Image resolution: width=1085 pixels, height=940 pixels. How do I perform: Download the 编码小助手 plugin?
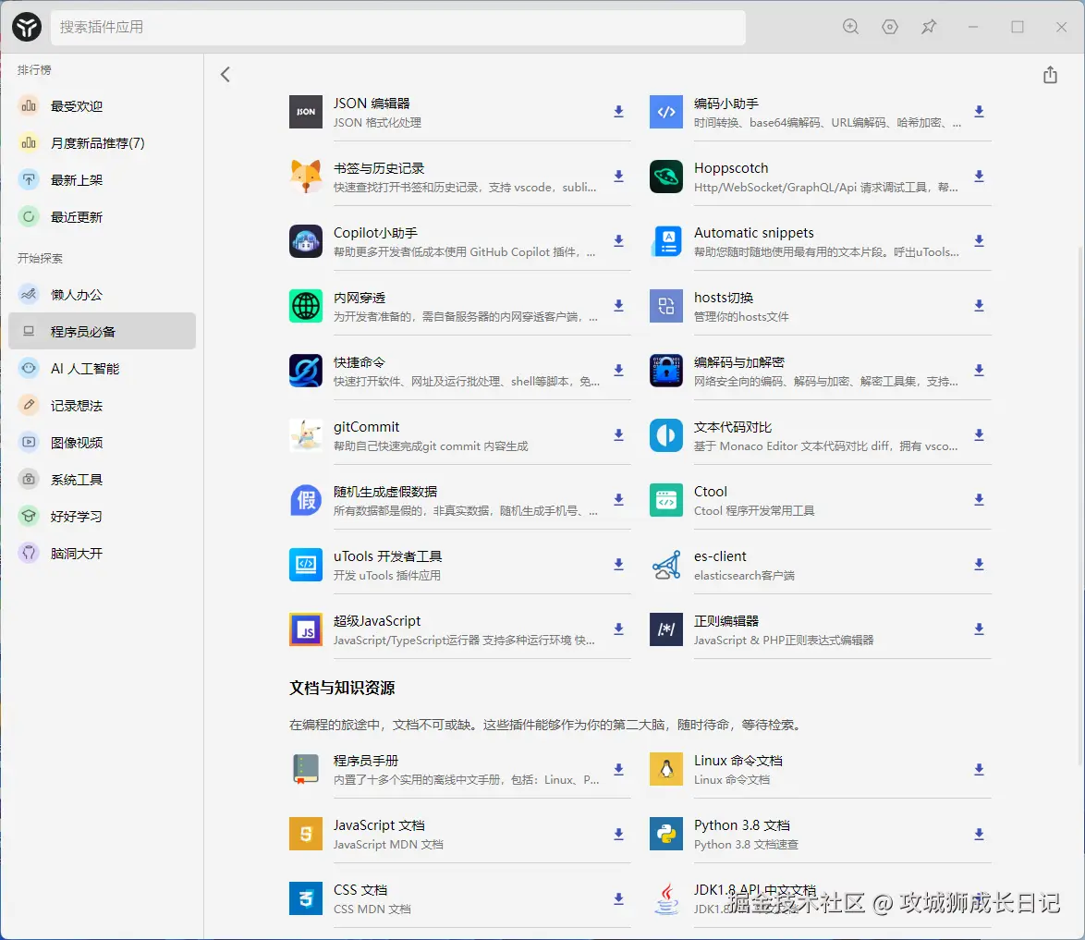pos(979,112)
